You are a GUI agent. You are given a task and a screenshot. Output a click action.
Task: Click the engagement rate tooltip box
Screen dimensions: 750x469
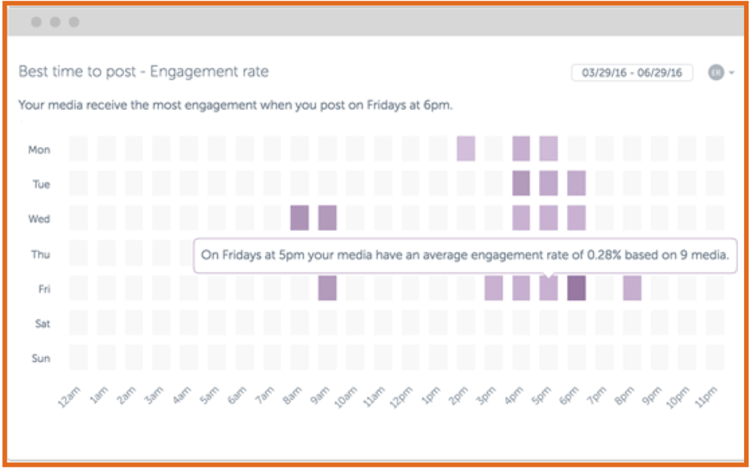465,256
